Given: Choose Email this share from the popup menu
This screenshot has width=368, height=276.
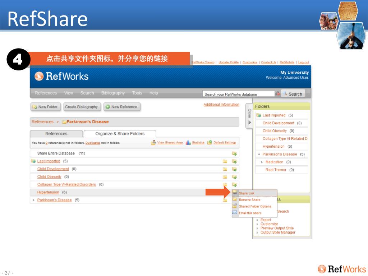Looking at the screenshot, I should tap(250, 213).
